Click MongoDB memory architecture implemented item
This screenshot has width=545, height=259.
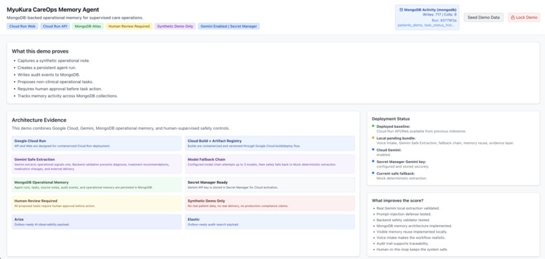pos(414,226)
